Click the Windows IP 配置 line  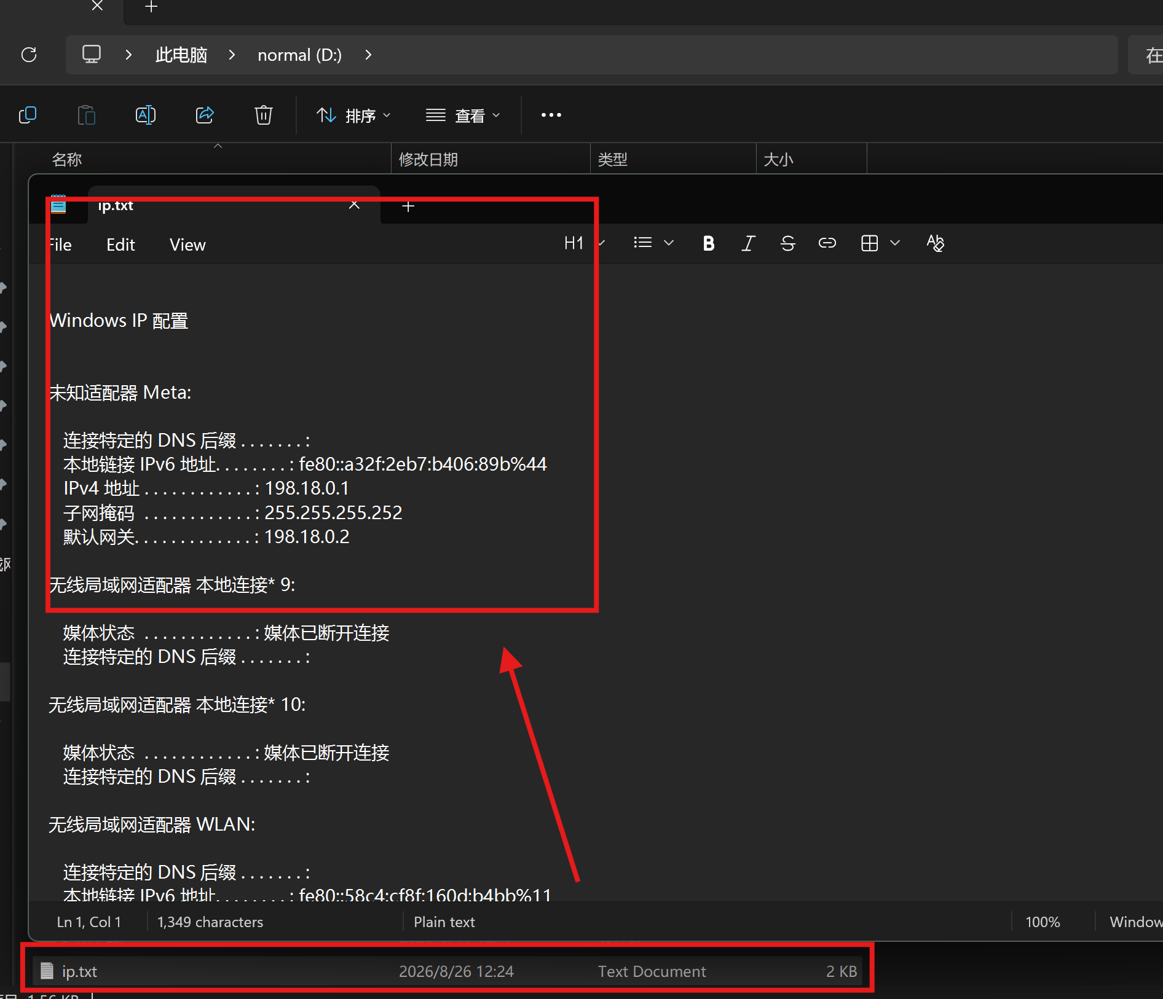119,320
